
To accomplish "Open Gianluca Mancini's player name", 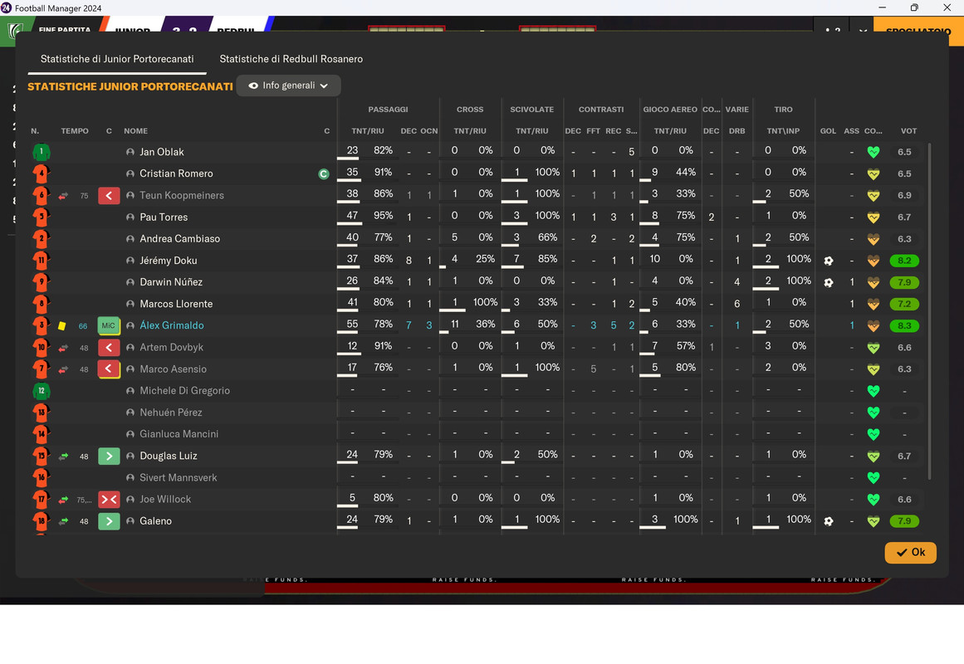I will 179,434.
